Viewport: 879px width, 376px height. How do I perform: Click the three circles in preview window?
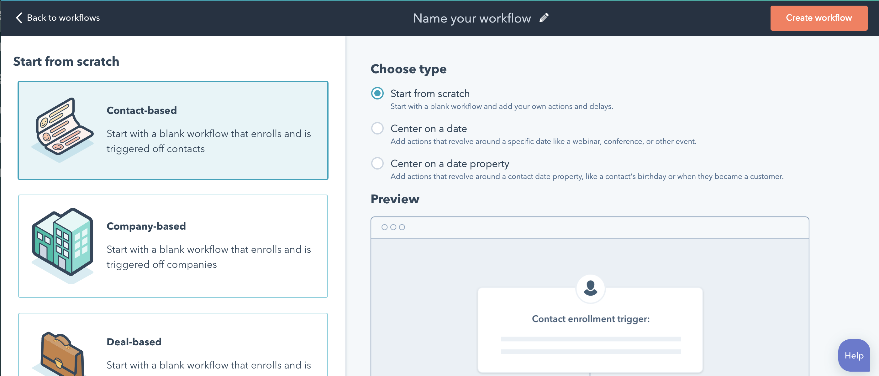(393, 227)
